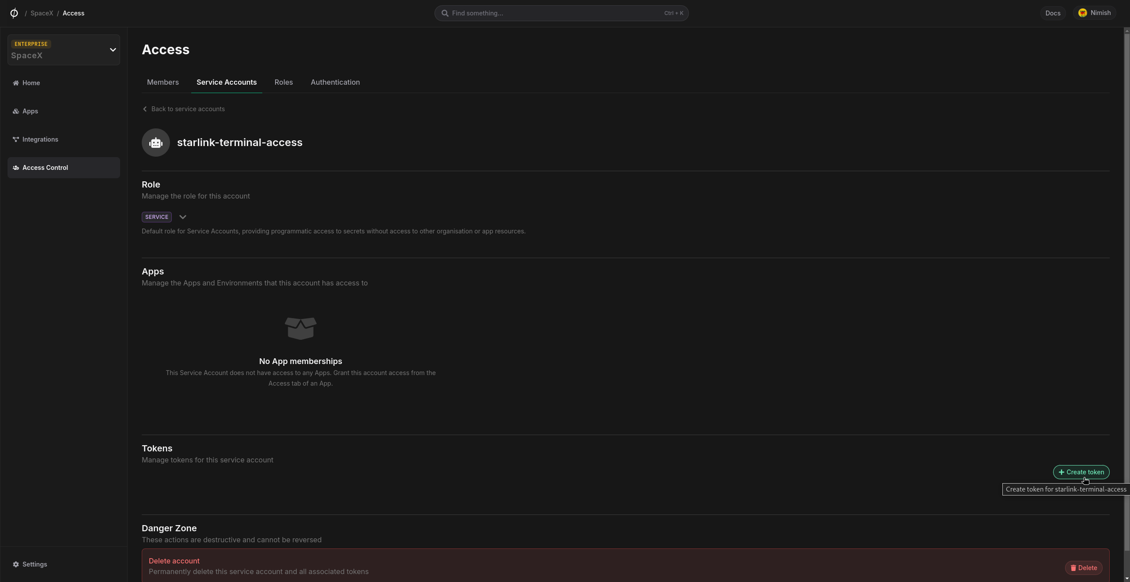Click Create token for this service account
1130x582 pixels.
pyautogui.click(x=1081, y=472)
